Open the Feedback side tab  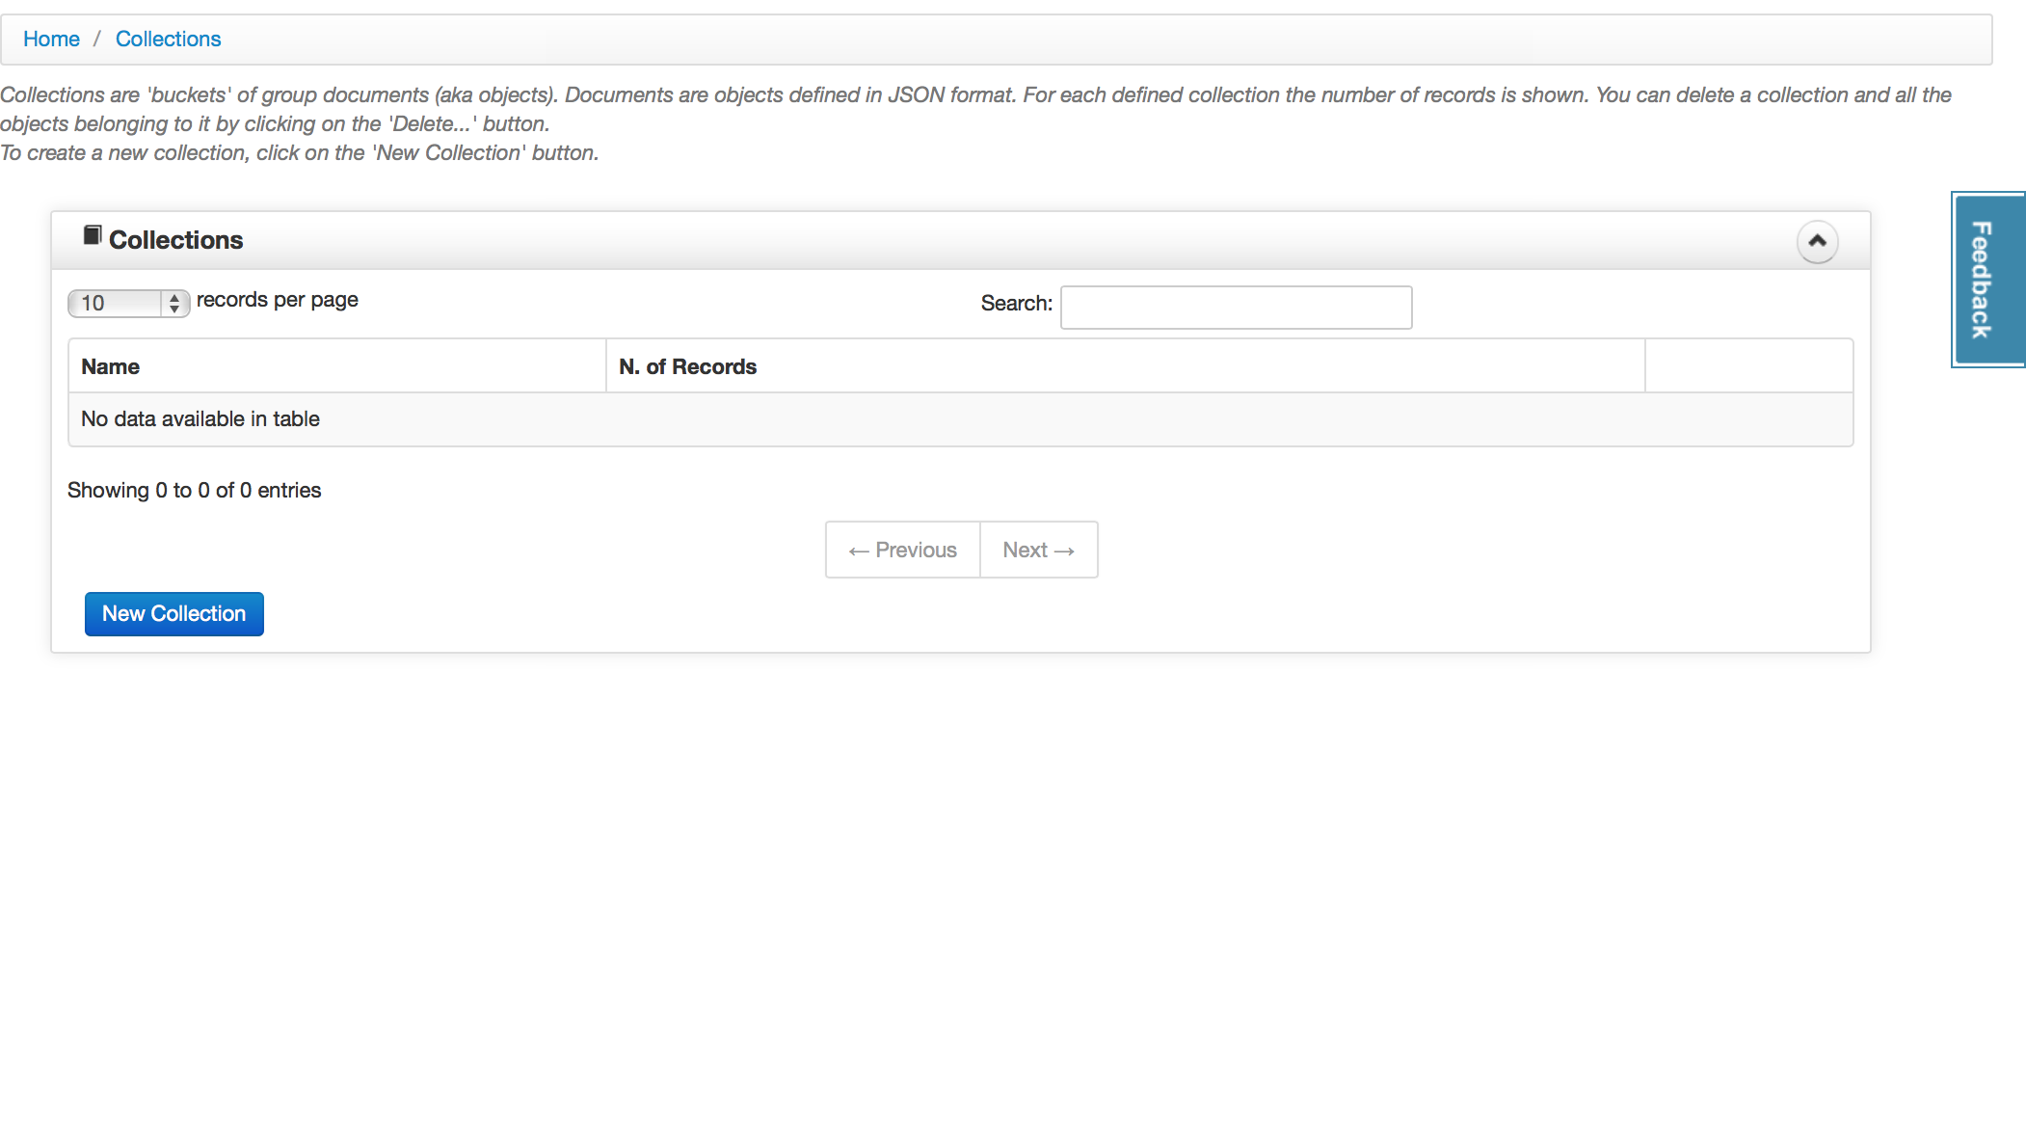pyautogui.click(x=1987, y=280)
